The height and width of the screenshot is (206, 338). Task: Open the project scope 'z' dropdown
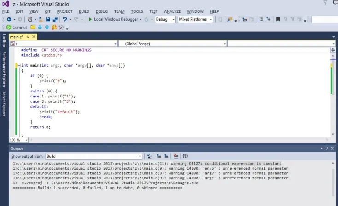(x=63, y=44)
